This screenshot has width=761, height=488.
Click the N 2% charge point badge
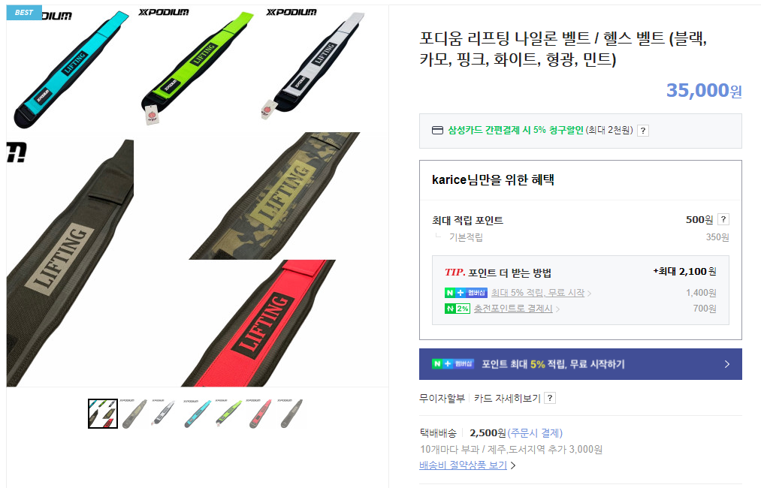458,309
